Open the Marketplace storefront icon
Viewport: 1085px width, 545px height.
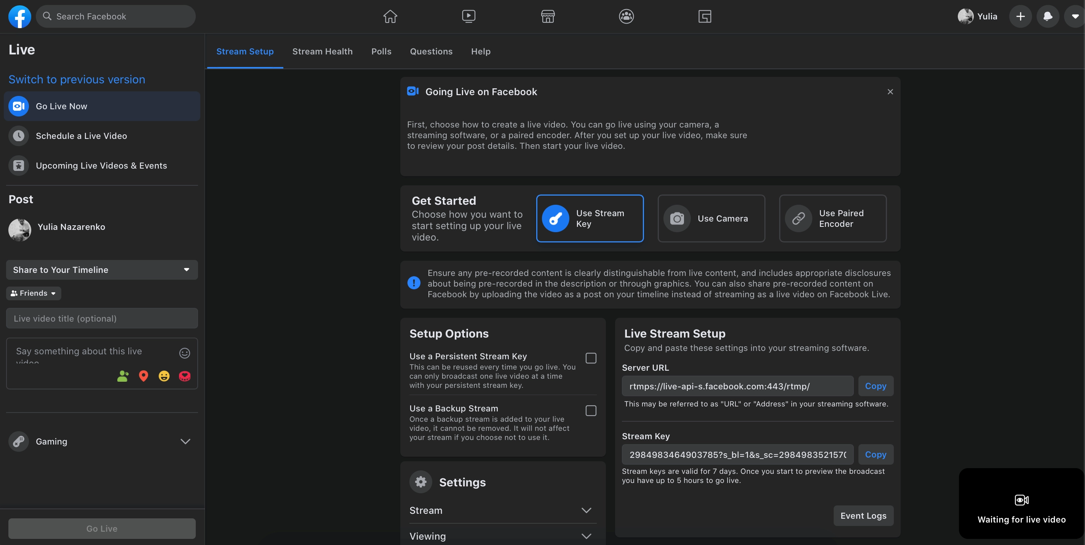point(548,16)
